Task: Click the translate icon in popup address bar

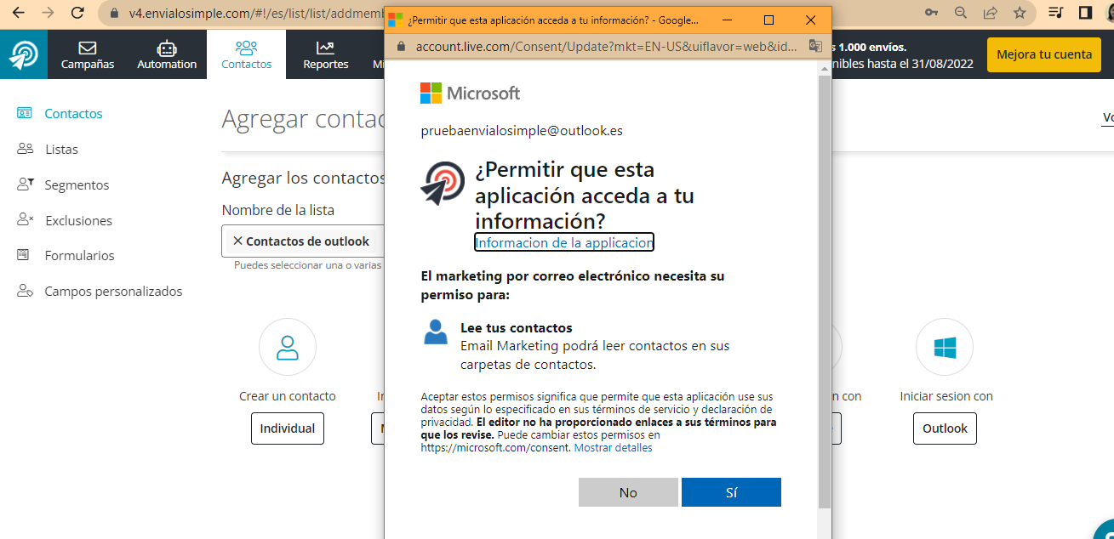Action: [x=815, y=46]
